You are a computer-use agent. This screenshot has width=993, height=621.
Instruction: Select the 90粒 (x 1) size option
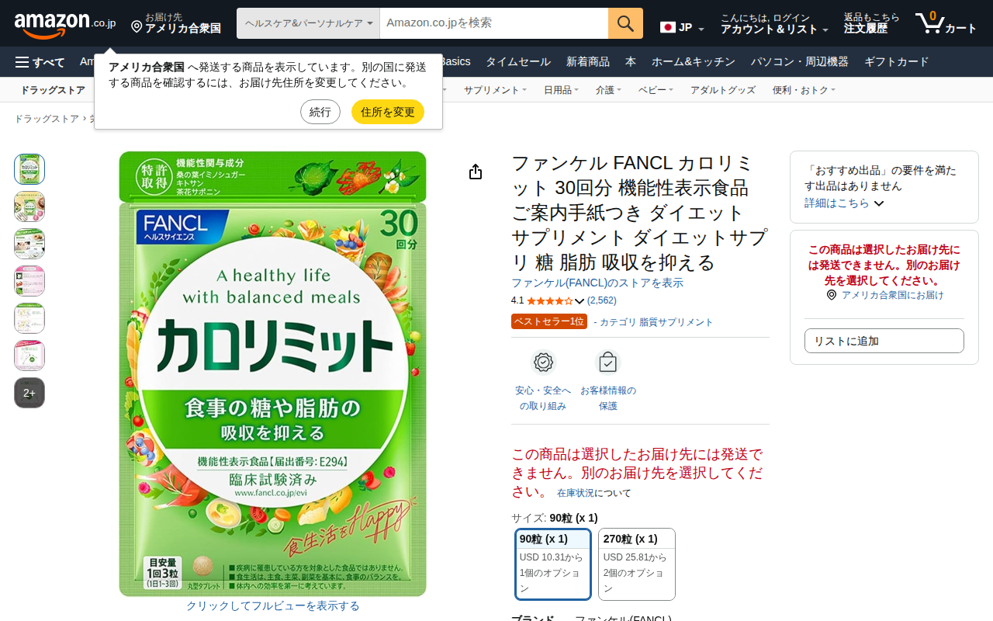coord(553,564)
